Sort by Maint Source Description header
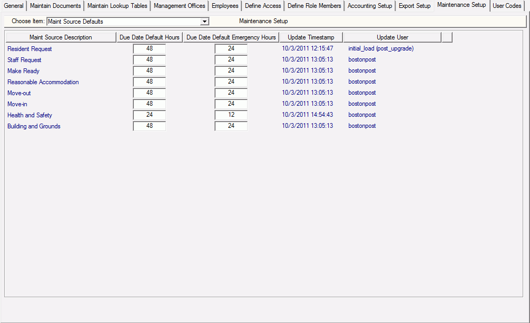The height and width of the screenshot is (323, 530). click(61, 37)
